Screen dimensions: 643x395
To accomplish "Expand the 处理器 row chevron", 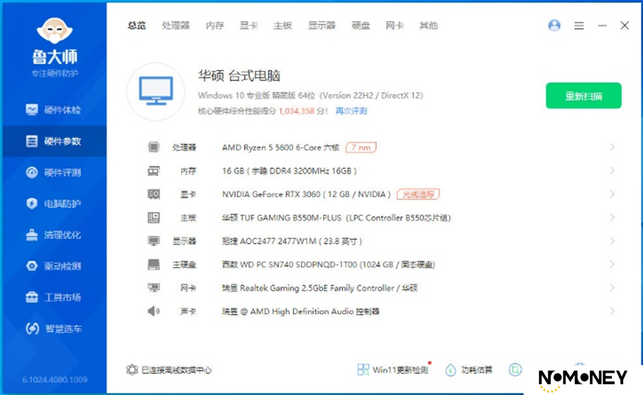I will [x=612, y=147].
